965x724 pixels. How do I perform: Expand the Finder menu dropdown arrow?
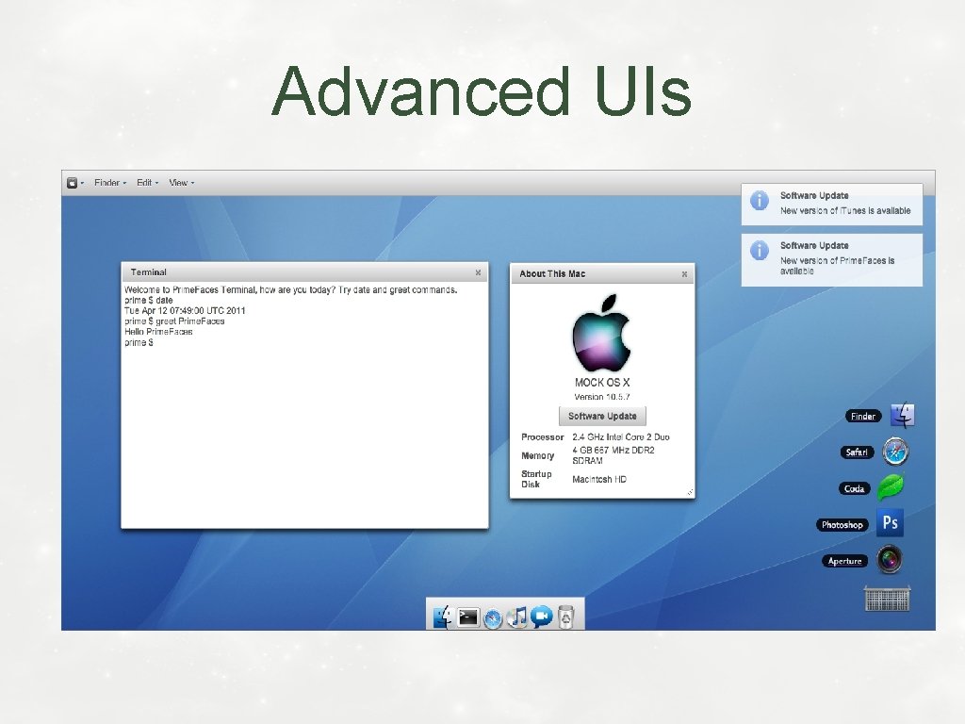point(124,184)
